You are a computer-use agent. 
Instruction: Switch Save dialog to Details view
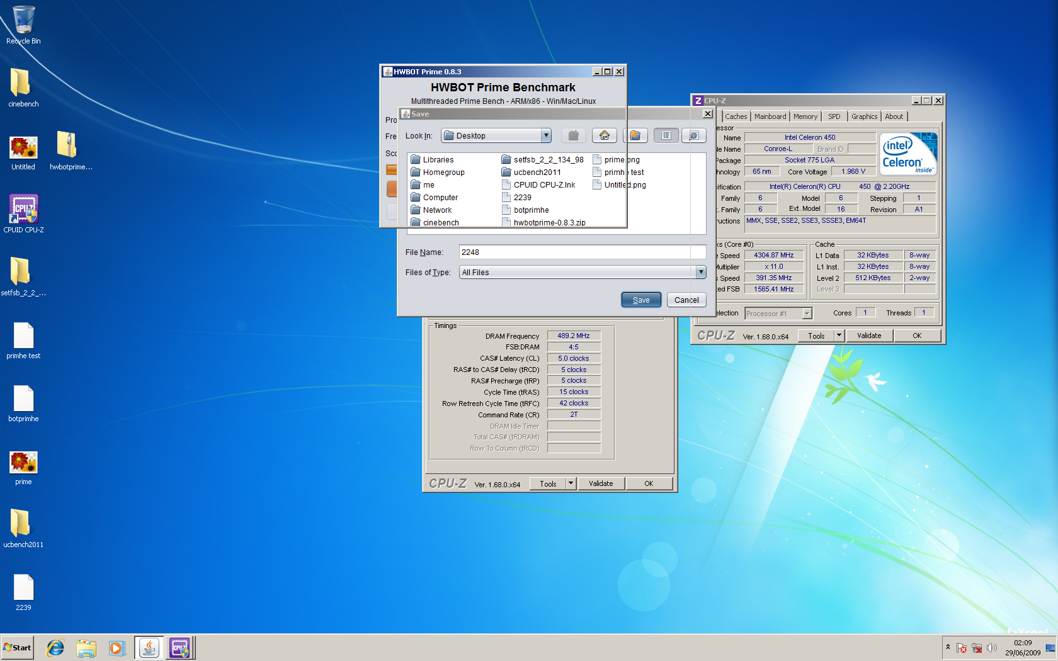(x=694, y=135)
